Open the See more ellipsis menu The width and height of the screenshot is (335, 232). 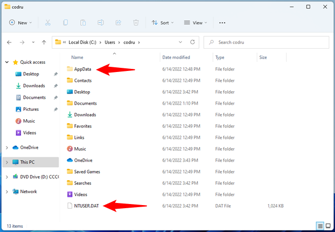click(x=222, y=23)
